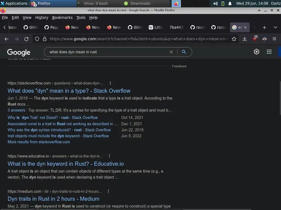Click the battery icon in system tray
Viewport: 281px width, 210px height.
pos(223,4)
